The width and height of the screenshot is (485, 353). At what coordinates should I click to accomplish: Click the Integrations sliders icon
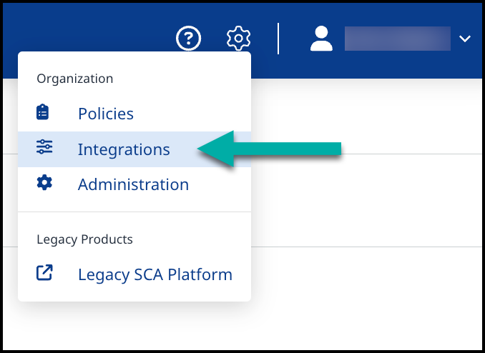tap(44, 149)
